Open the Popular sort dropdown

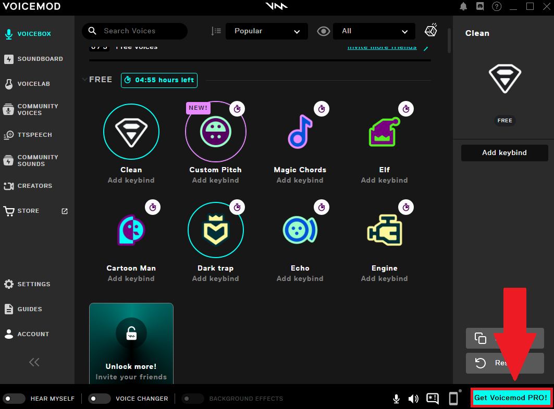[267, 31]
